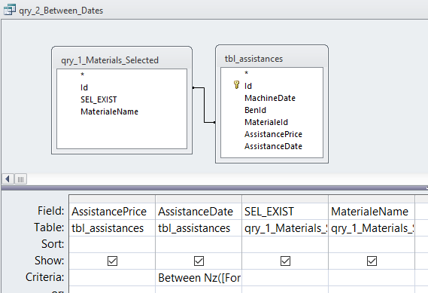Screen dimensions: 428x293
Task: Click the MaterialeName Field cell in grid
Action: (372, 212)
